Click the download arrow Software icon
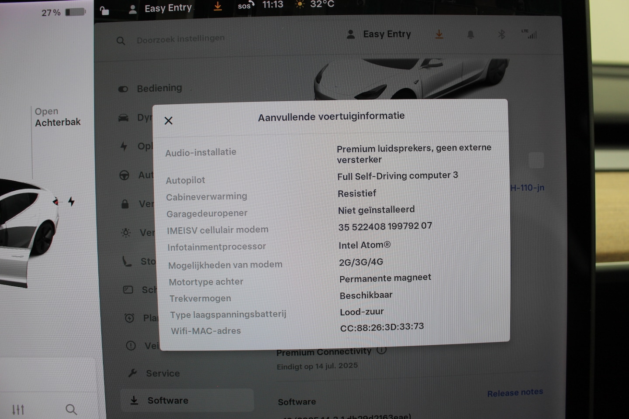The width and height of the screenshot is (629, 419). pyautogui.click(x=134, y=400)
